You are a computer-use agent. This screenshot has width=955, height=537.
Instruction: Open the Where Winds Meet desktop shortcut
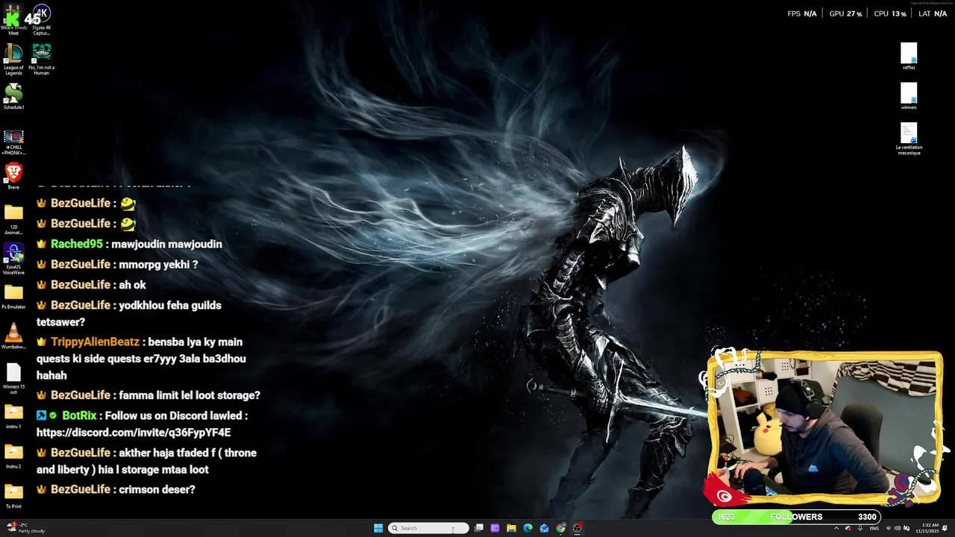coord(13,20)
